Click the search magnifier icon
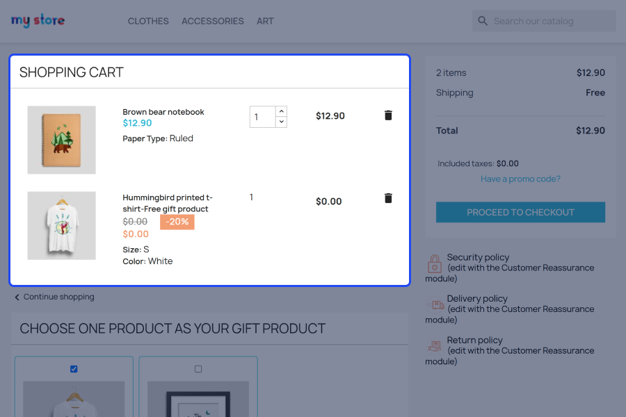Viewport: 626px width, 417px height. pos(483,21)
